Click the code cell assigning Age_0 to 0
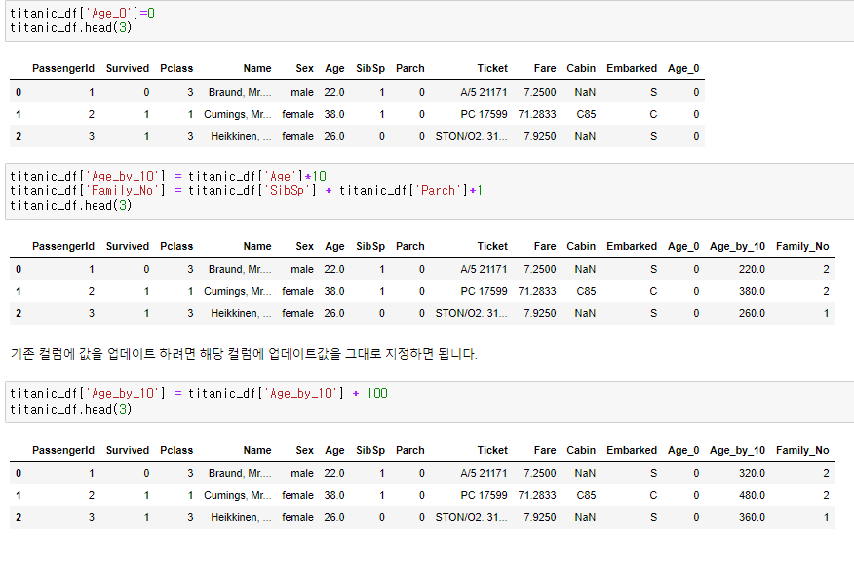This screenshot has width=854, height=563. pyautogui.click(x=430, y=20)
